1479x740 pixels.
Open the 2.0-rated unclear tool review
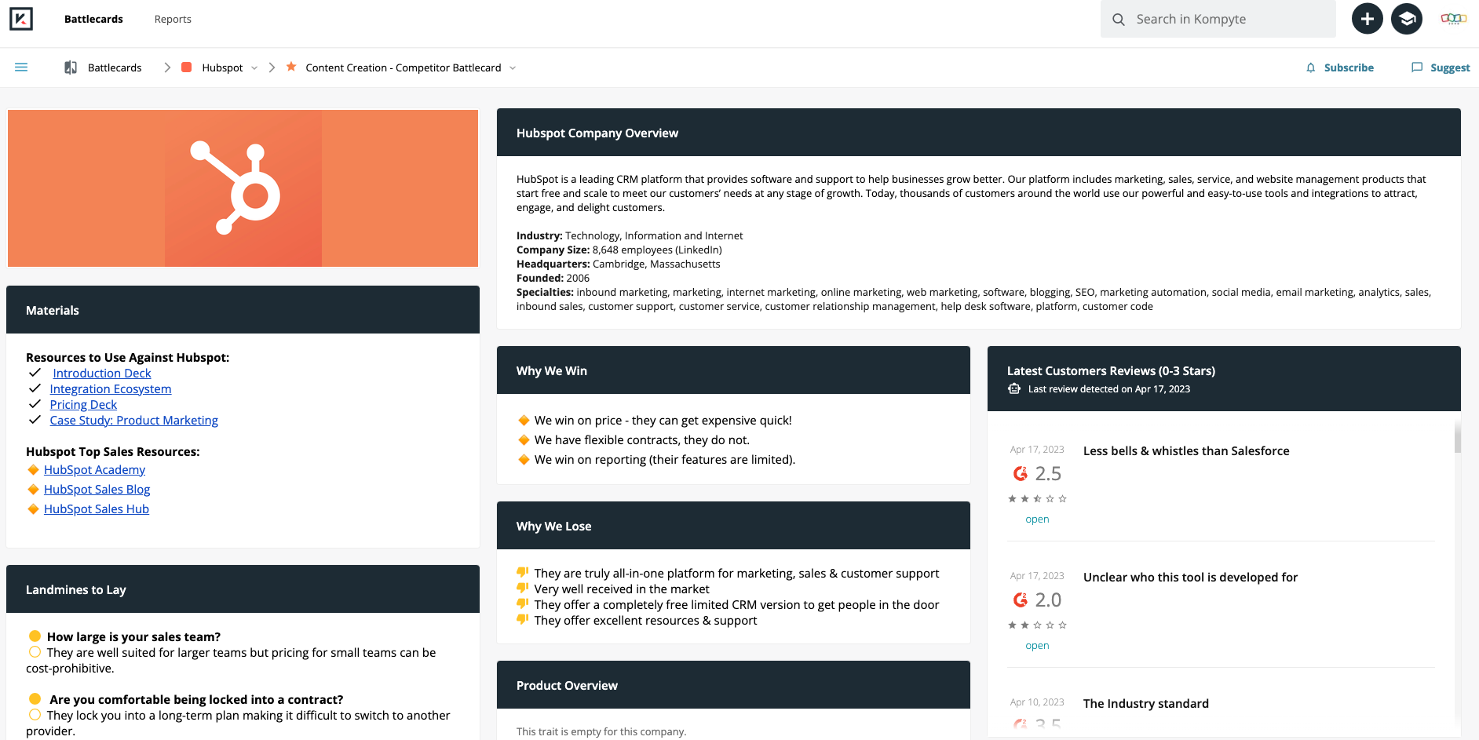[x=1037, y=646]
